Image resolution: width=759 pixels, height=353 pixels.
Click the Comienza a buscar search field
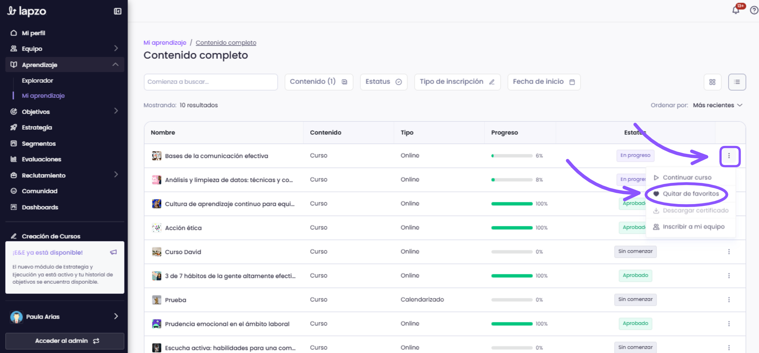point(211,82)
